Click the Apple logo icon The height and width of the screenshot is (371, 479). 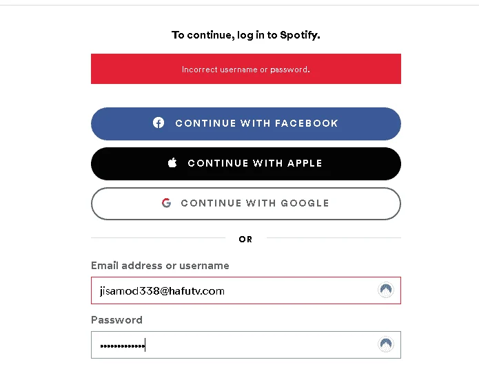(x=172, y=162)
